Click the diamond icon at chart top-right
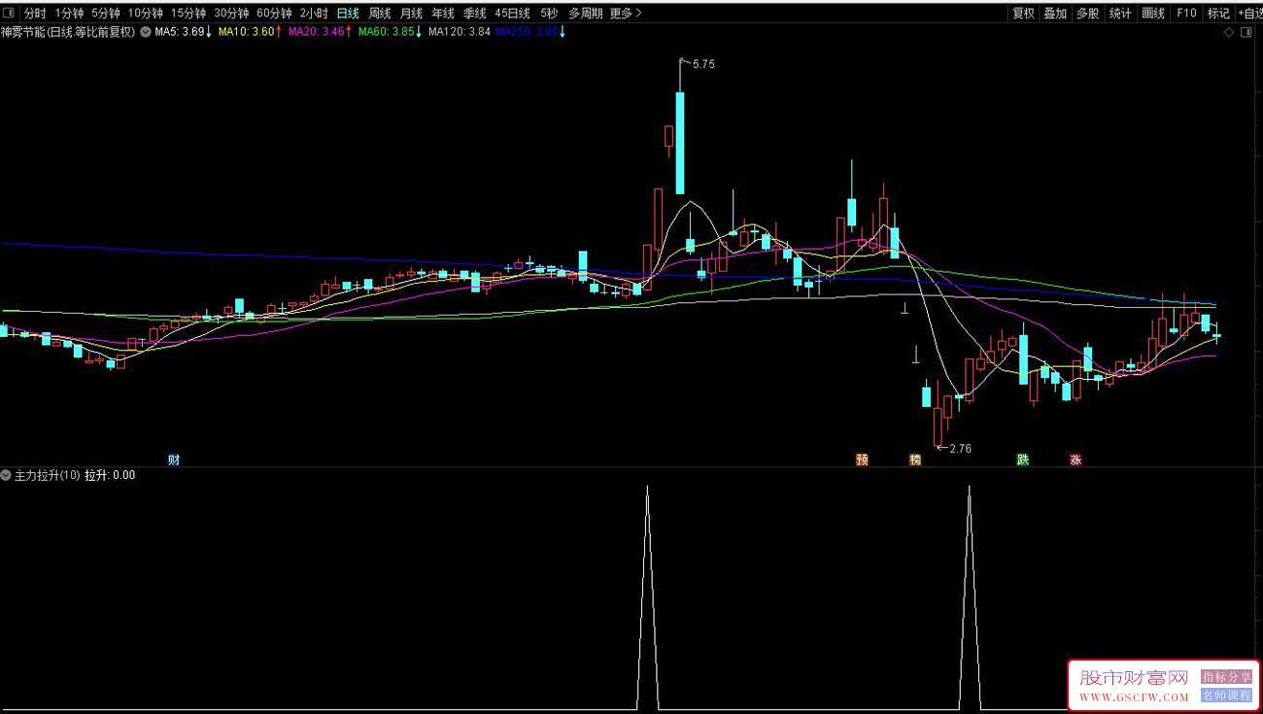The height and width of the screenshot is (714, 1263). (x=1229, y=32)
